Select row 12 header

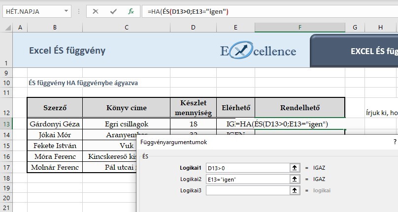(6, 108)
